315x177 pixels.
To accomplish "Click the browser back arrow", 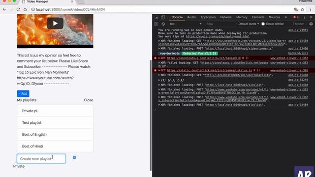I will pyautogui.click(x=4, y=9).
